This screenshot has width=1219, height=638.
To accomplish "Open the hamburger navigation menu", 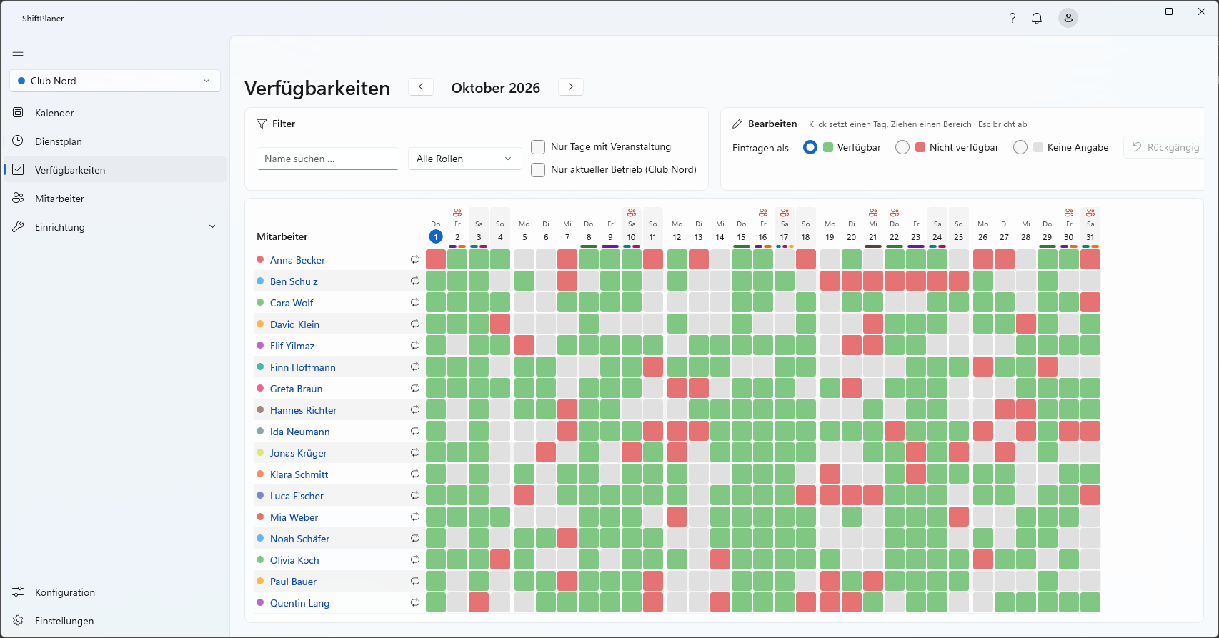I will tap(18, 52).
